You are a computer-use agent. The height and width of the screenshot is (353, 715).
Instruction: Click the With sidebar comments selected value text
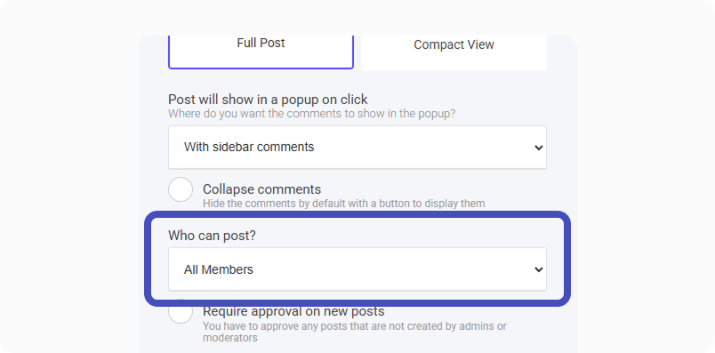[x=249, y=148]
